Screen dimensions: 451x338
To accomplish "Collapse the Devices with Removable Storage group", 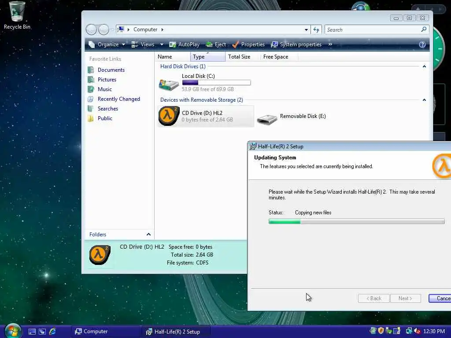I will [x=424, y=100].
